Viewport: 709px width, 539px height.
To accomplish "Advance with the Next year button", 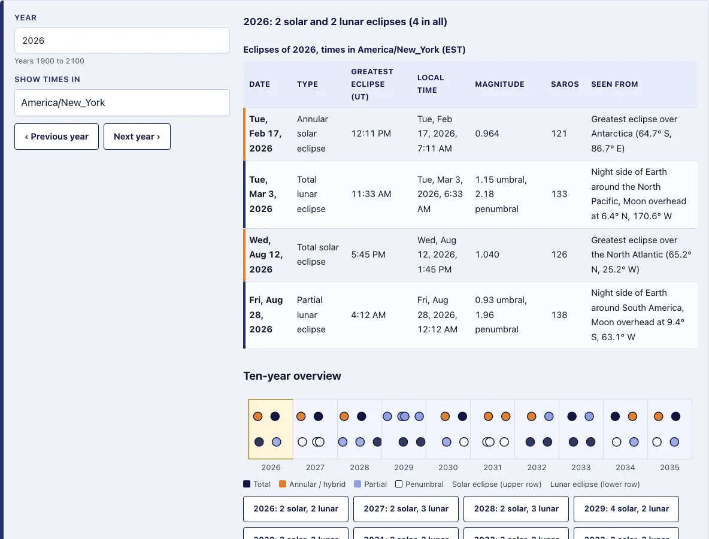I will tap(137, 137).
